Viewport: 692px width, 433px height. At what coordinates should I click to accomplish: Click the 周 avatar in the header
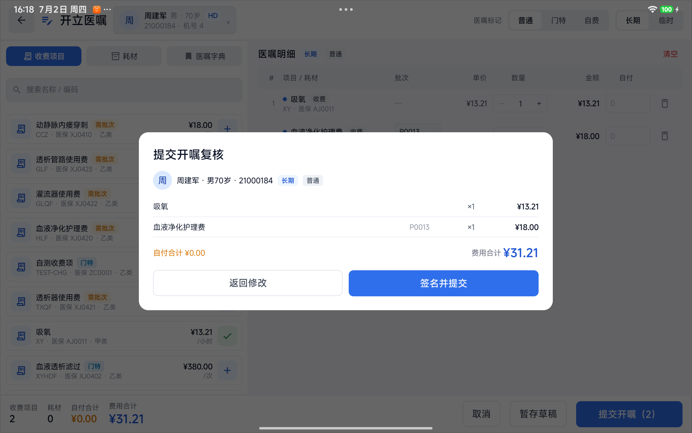129,21
